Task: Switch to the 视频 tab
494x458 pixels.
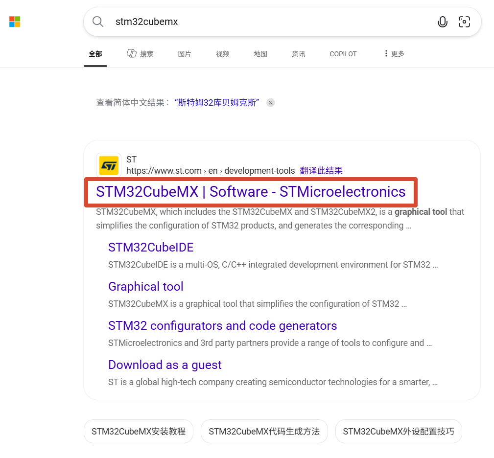Action: pos(222,54)
